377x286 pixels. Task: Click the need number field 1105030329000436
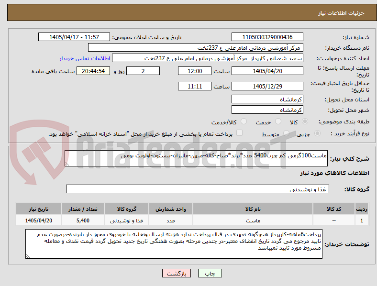[x=267, y=37]
